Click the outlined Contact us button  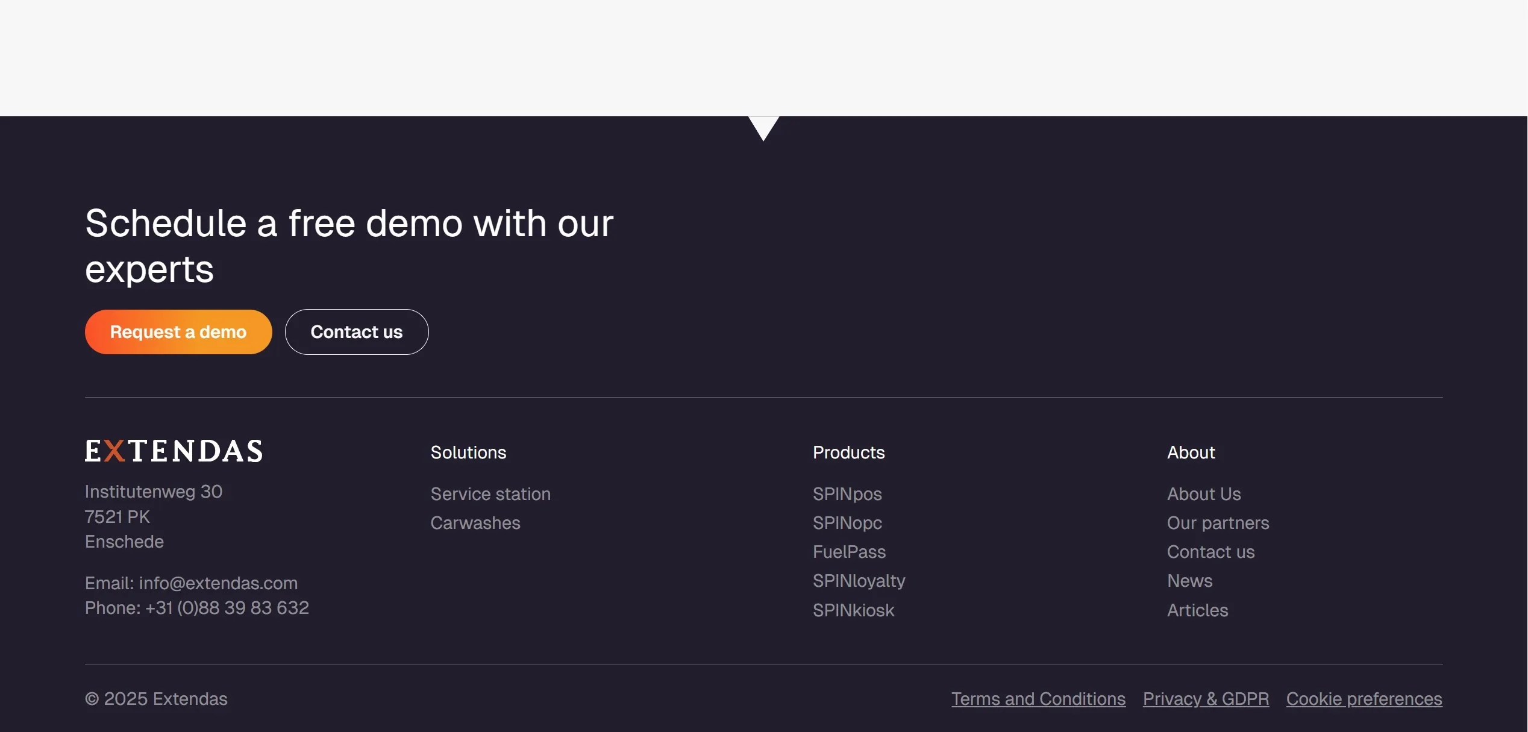click(x=356, y=332)
